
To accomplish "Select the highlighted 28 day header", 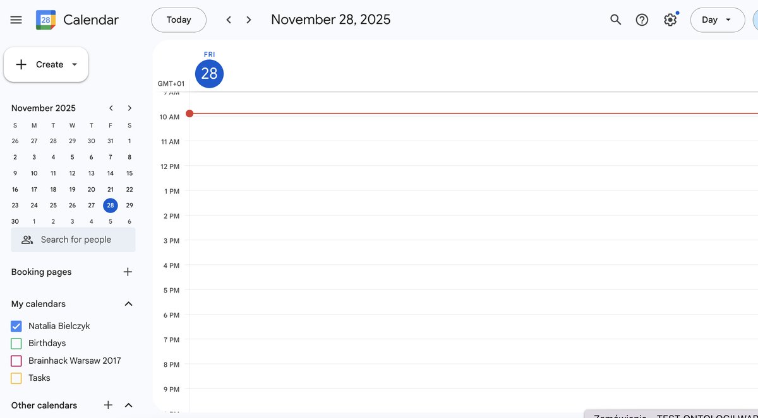I will 209,74.
